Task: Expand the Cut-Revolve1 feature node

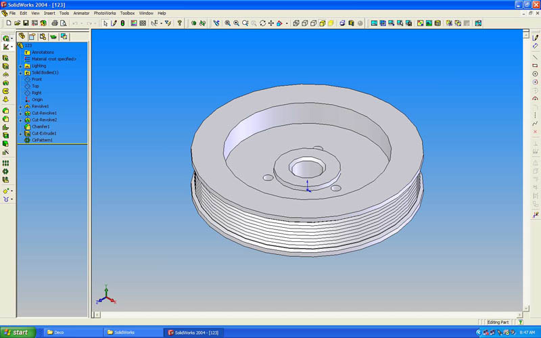Action: [20, 114]
